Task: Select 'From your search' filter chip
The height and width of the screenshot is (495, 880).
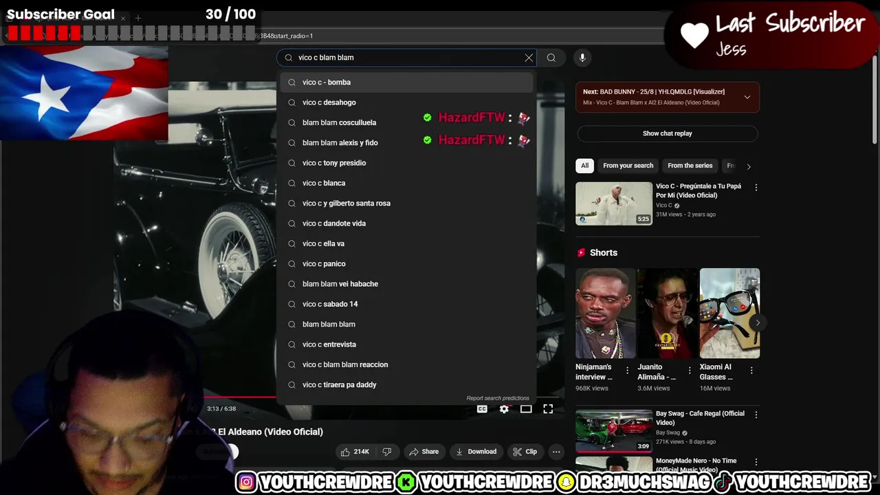Action: [628, 166]
